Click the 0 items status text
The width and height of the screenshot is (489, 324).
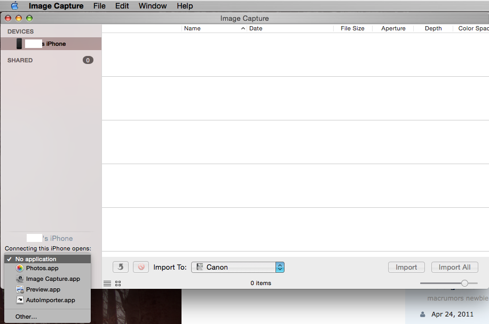point(261,283)
